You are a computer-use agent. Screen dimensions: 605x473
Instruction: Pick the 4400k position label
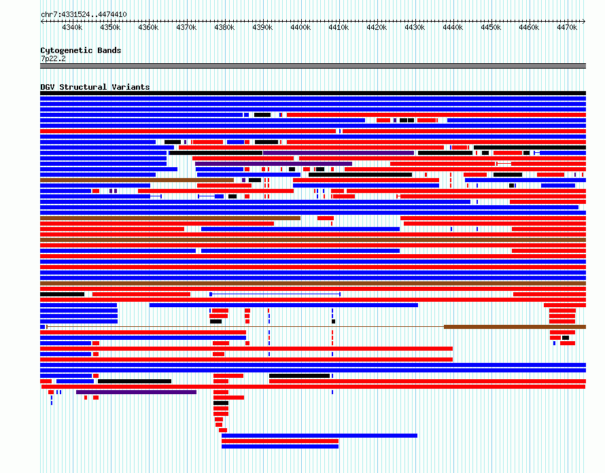pos(300,27)
